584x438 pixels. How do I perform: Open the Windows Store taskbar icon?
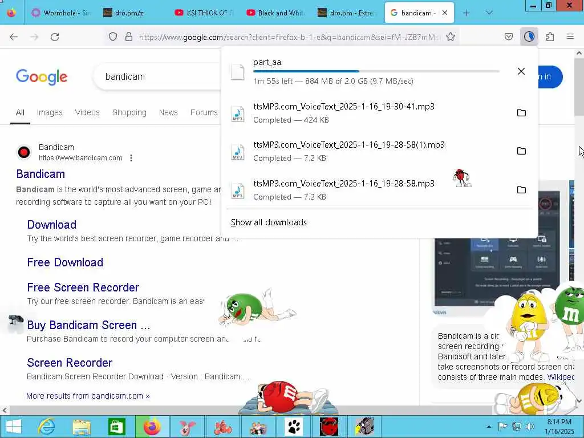(116, 427)
